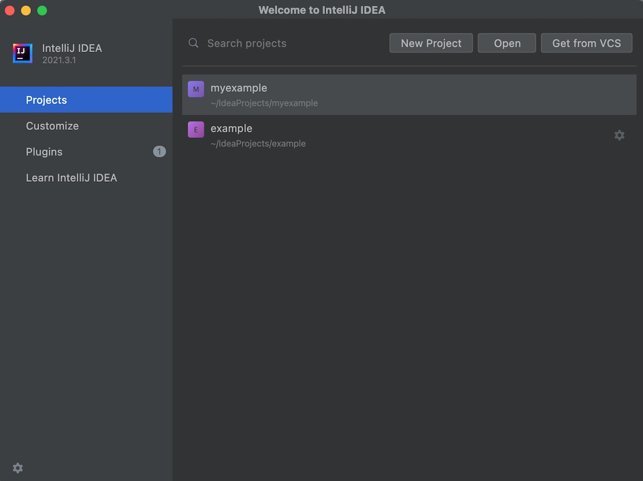Click the ~/IdeaProjects/example path
Viewport: 643px width, 481px height.
(258, 144)
